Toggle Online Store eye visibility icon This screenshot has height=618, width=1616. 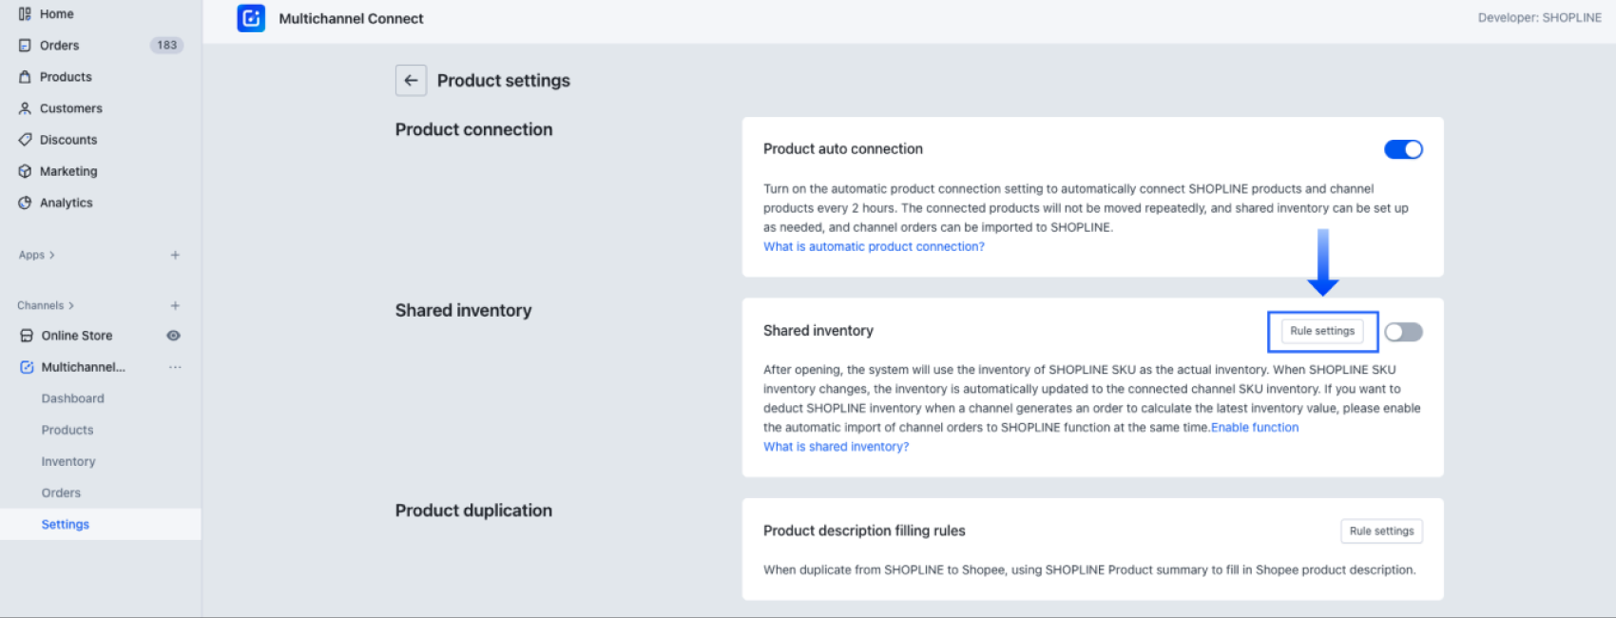click(x=174, y=336)
